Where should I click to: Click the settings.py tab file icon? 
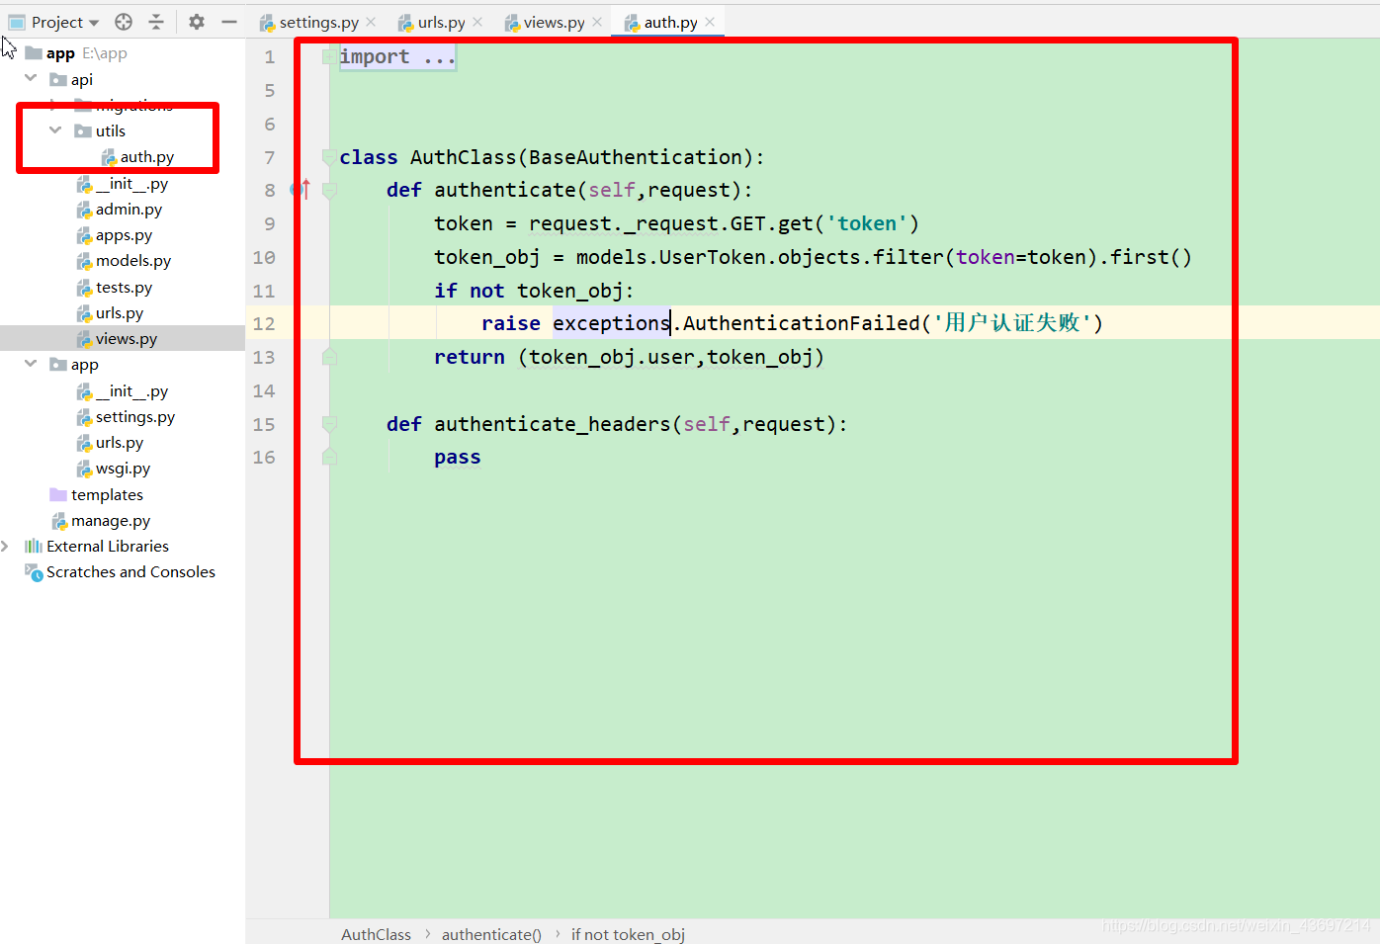(x=267, y=22)
